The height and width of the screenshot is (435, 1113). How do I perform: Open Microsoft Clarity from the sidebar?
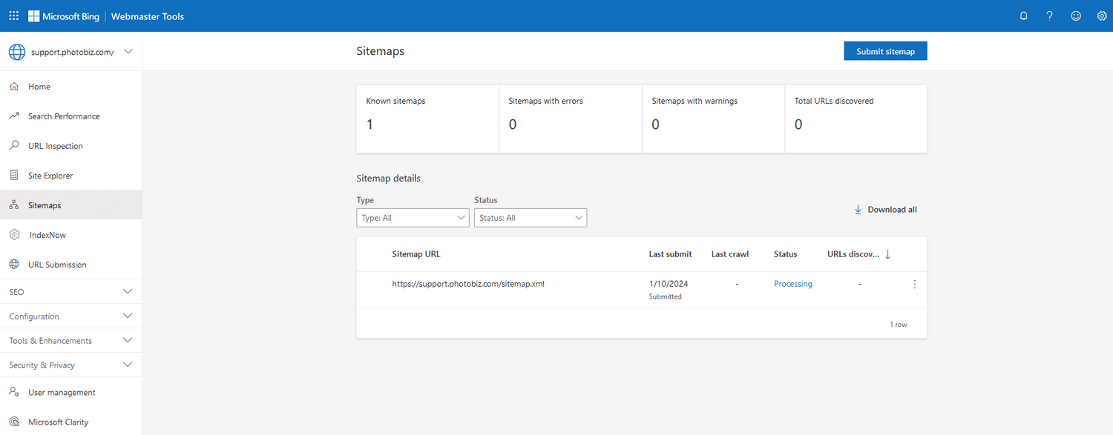(59, 421)
